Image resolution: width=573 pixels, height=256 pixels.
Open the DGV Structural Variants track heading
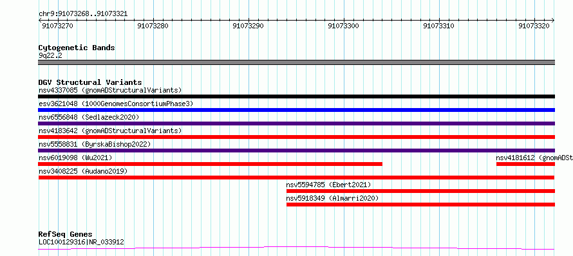90,82
